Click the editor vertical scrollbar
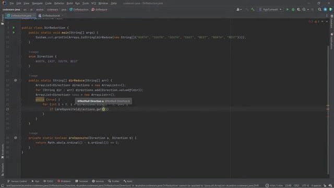 [328, 110]
